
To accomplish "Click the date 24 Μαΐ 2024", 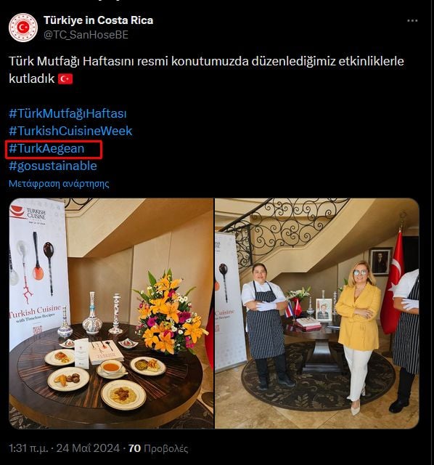I will 88,448.
